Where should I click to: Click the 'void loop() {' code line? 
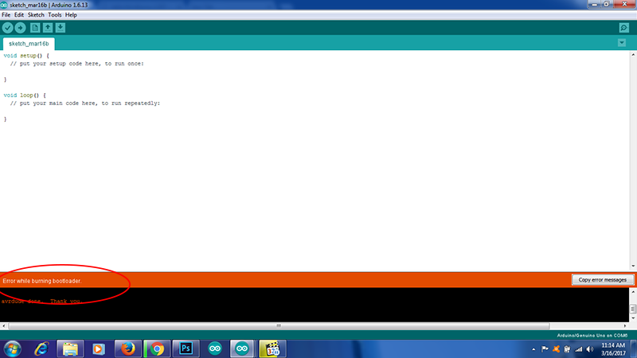(25, 95)
